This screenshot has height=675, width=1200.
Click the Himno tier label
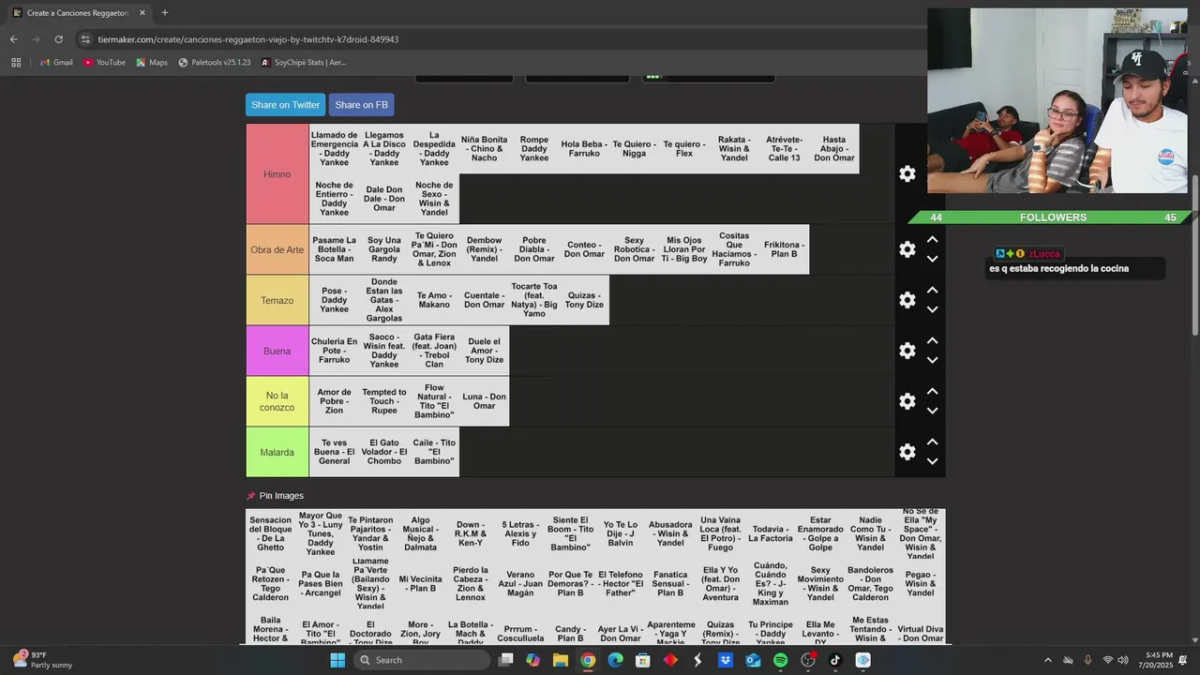tap(277, 174)
